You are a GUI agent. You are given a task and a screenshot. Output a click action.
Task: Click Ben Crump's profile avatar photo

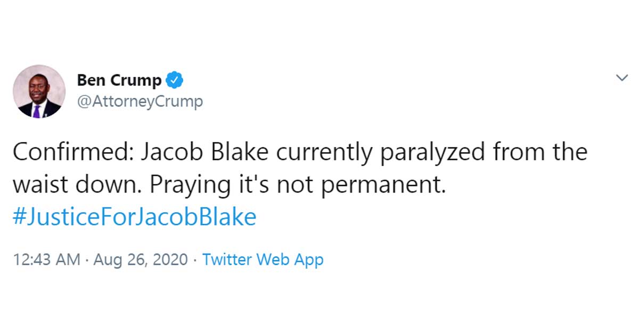click(x=39, y=91)
